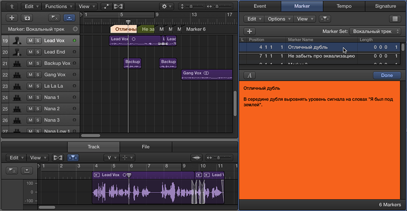
Task: Select the Отличный дубль marker row in list
Action: (320, 47)
